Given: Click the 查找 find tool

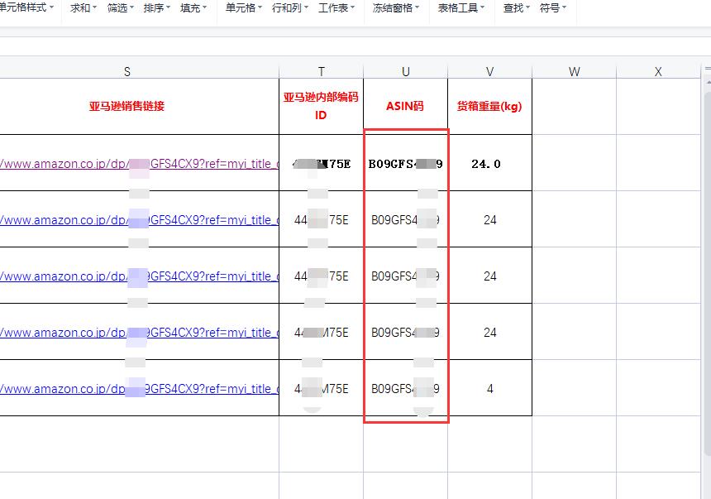Looking at the screenshot, I should [516, 7].
